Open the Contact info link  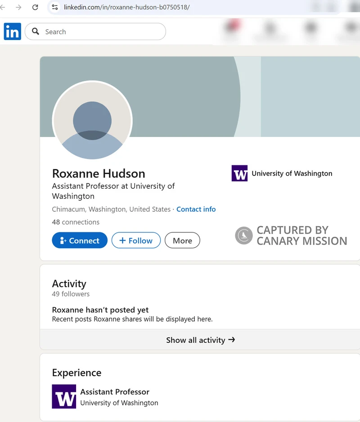[x=196, y=209]
